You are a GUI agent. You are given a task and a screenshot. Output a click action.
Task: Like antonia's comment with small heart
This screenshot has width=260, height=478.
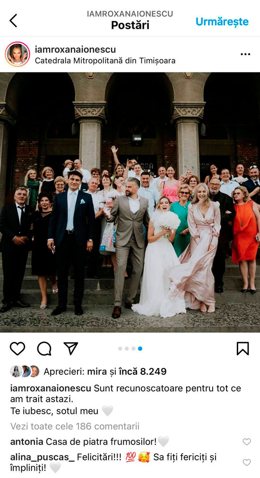[x=247, y=442]
